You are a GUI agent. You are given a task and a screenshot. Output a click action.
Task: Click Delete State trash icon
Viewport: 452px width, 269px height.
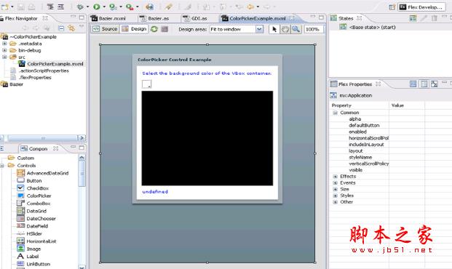pyautogui.click(x=434, y=18)
